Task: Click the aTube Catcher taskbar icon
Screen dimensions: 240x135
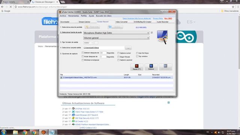Action: pyautogui.click(x=43, y=132)
